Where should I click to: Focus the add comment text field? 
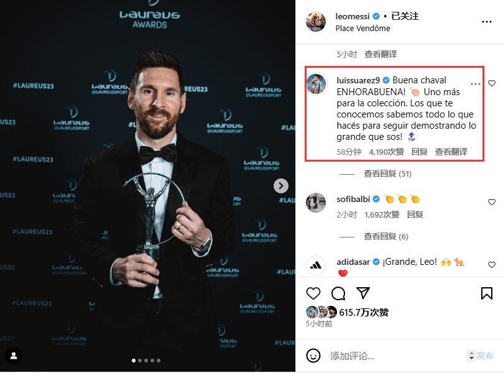coord(396,356)
